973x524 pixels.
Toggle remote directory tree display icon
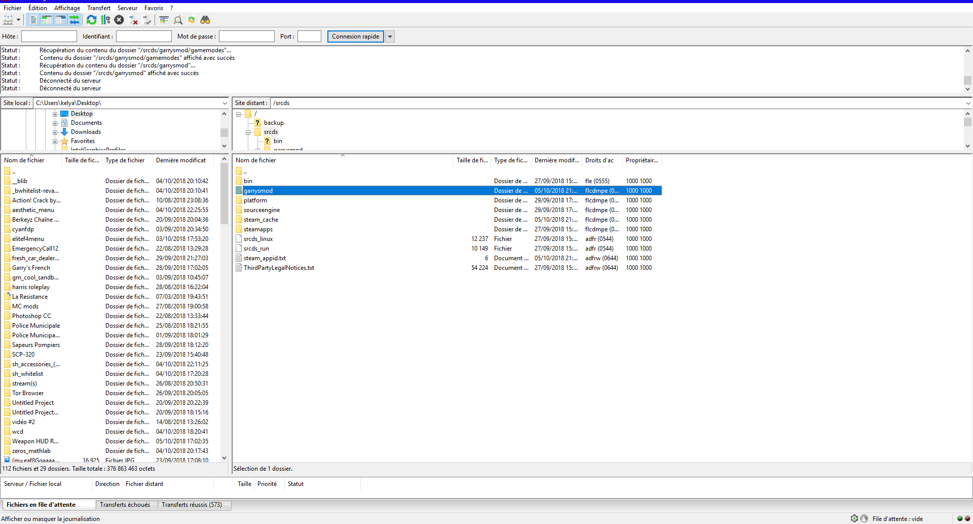pyautogui.click(x=60, y=20)
